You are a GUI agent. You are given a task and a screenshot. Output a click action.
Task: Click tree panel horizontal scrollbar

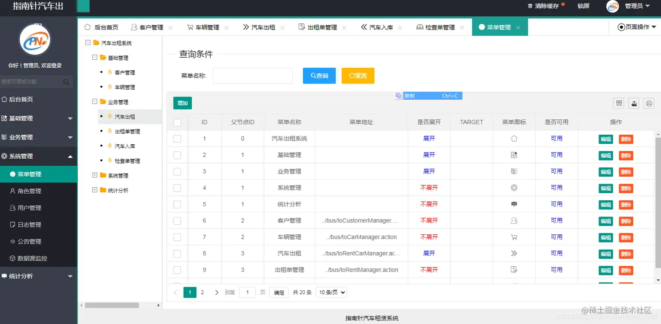tap(111, 305)
